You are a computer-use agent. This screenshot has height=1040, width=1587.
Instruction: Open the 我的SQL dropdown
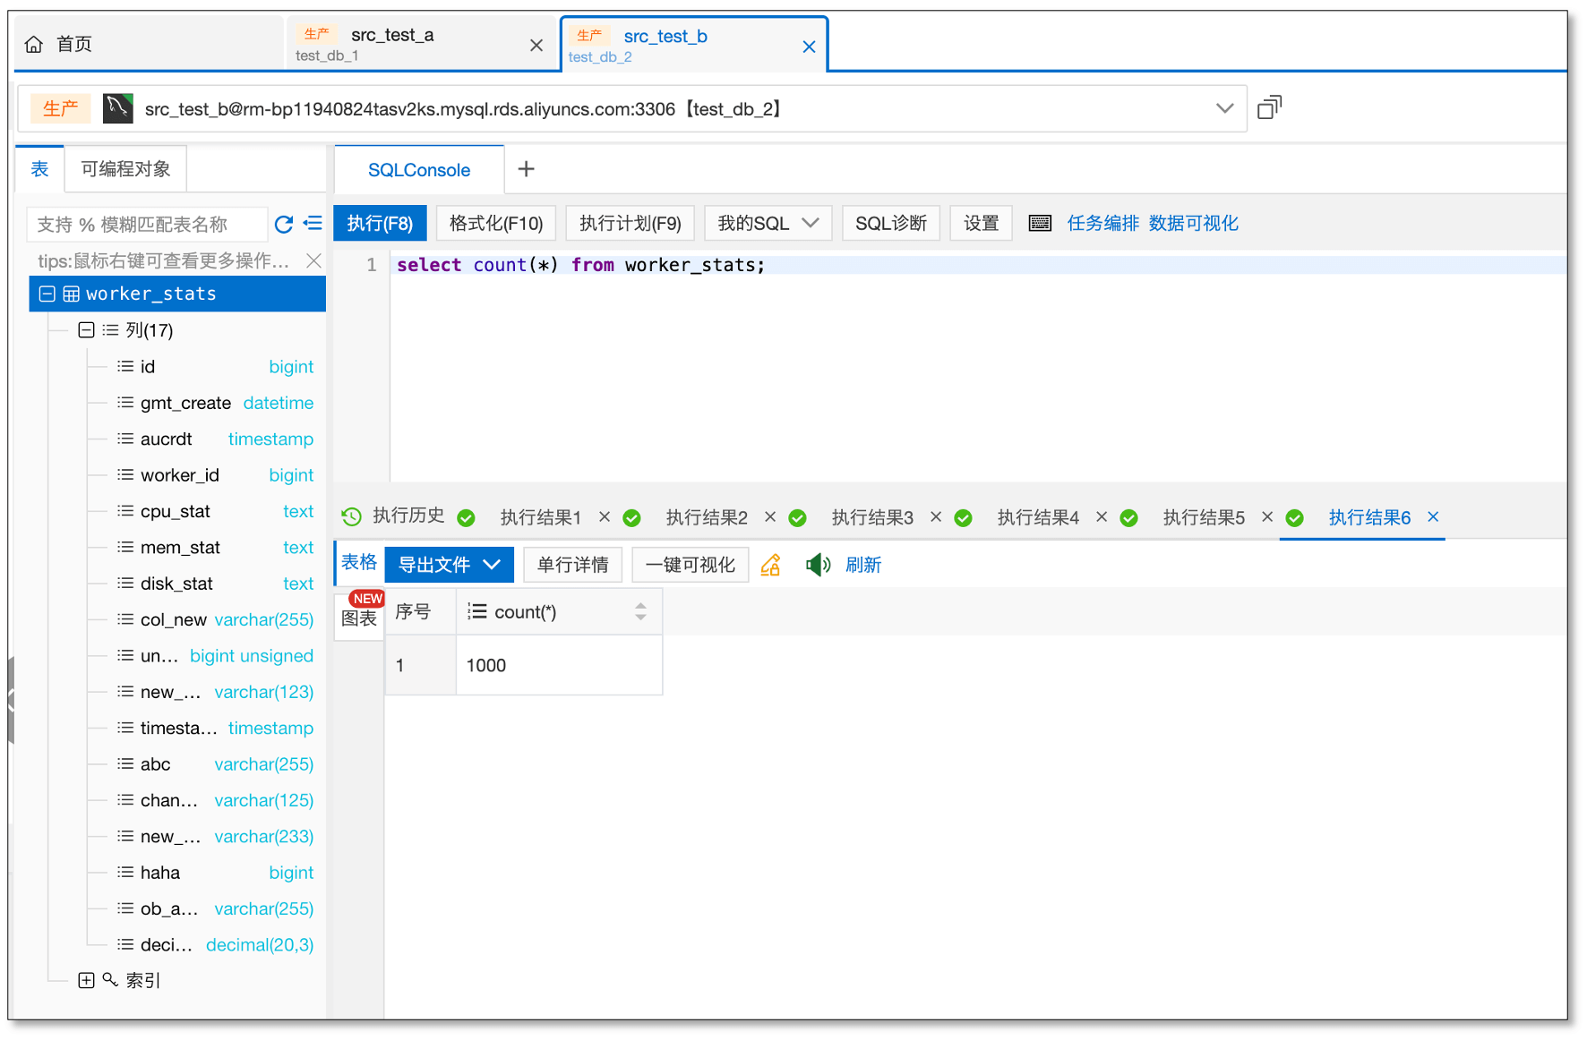[768, 223]
